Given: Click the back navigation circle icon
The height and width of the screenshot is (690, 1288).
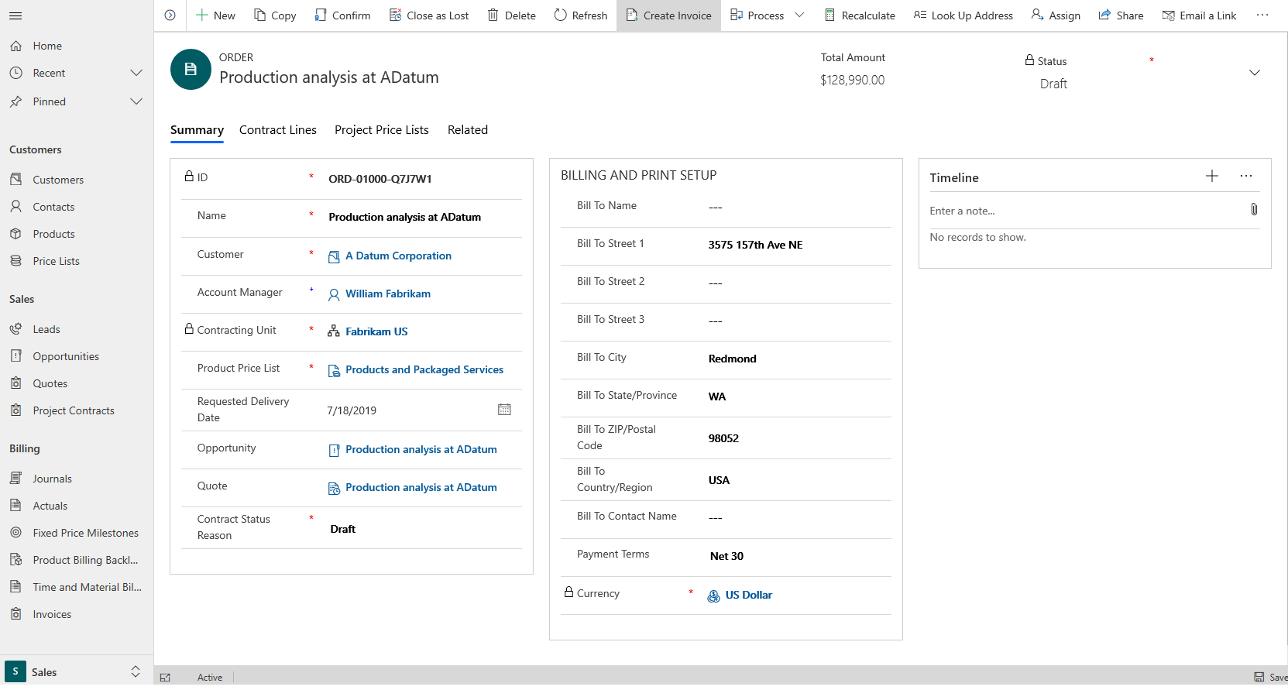Looking at the screenshot, I should (170, 15).
